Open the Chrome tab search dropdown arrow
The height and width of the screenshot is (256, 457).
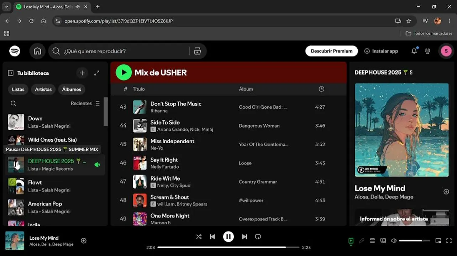(6, 7)
